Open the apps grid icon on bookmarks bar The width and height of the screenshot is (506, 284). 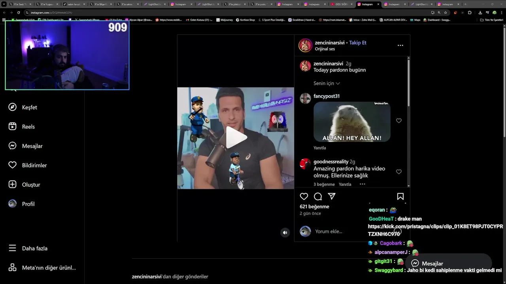pos(4,19)
